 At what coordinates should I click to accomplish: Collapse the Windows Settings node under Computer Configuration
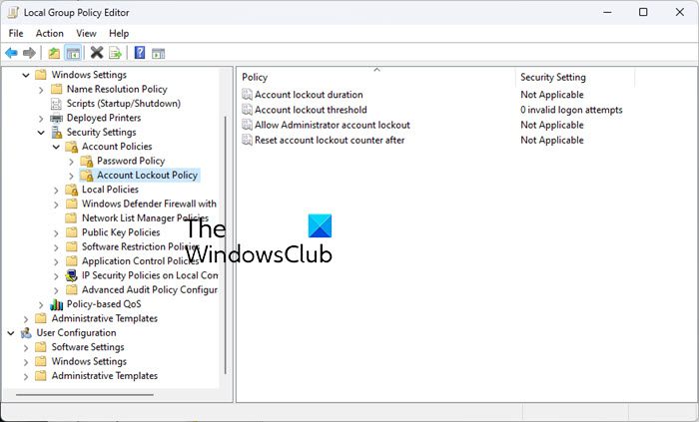(x=26, y=75)
